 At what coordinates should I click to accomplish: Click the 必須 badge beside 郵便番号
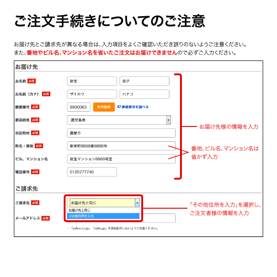[x=35, y=107]
